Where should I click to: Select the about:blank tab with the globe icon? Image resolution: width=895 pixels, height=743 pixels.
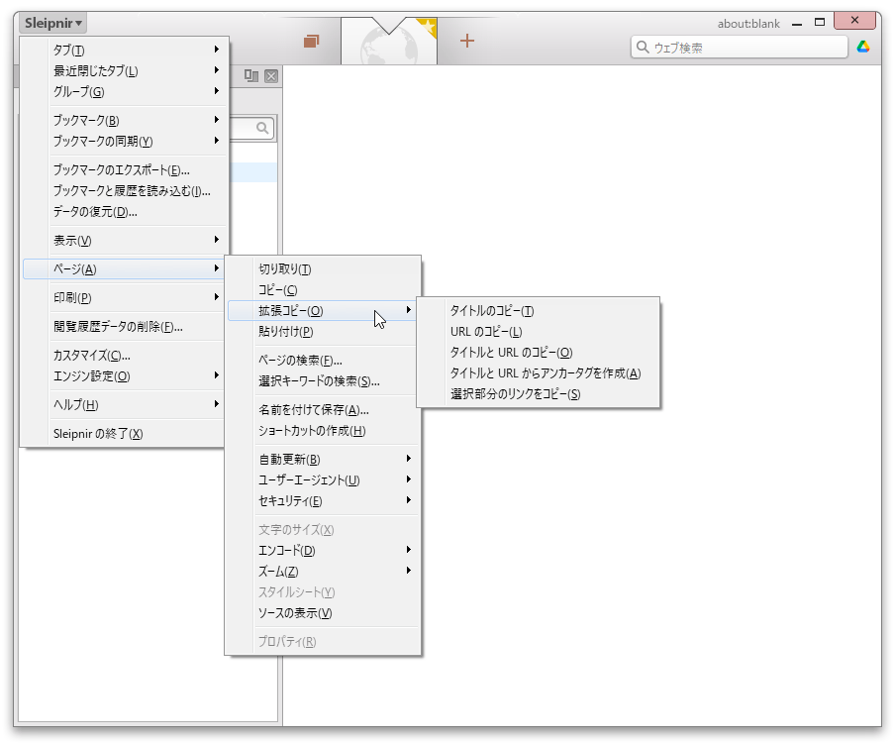tap(389, 42)
